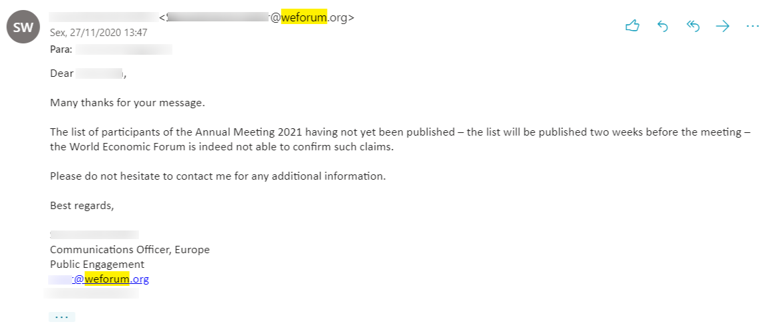Viewport: 767px width, 328px height.
Task: Select the 'Public Engagement' signature line
Action: (98, 265)
